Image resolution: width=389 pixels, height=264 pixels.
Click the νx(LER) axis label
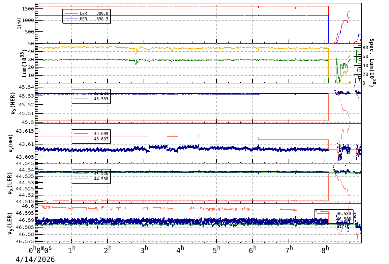tap(10, 183)
